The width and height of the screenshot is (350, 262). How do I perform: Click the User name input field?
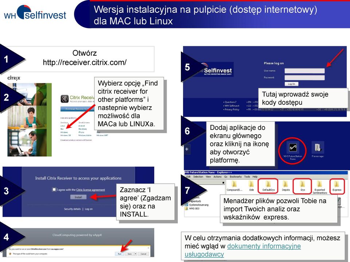pyautogui.click(x=305, y=71)
